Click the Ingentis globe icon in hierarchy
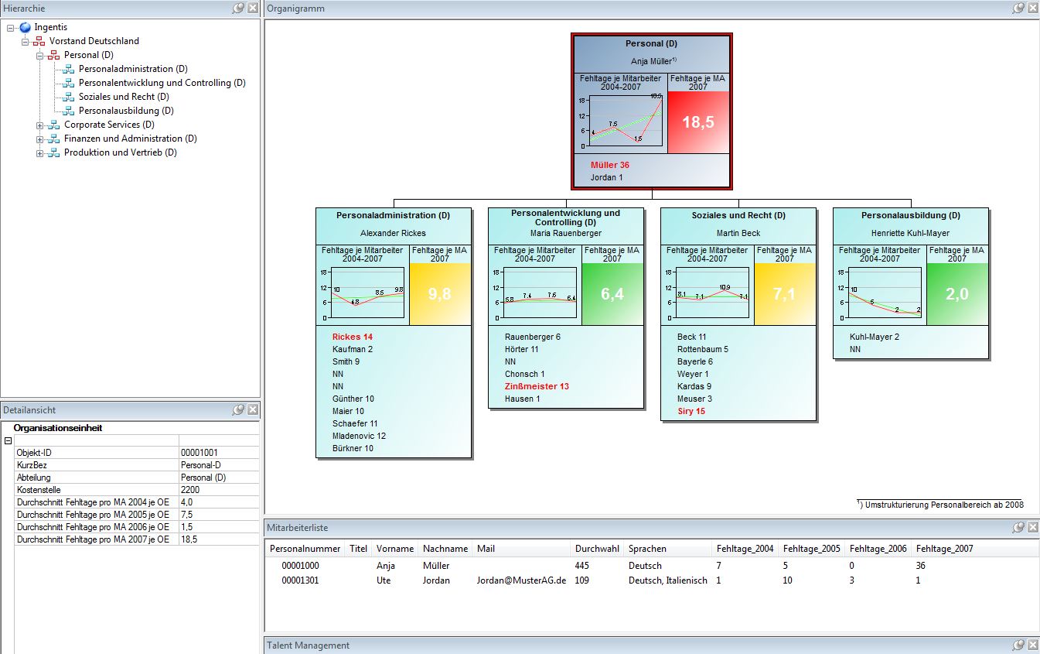 [26, 27]
